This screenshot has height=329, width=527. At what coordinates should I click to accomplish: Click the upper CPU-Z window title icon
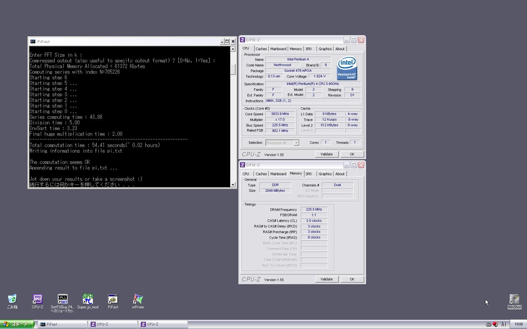(x=242, y=40)
